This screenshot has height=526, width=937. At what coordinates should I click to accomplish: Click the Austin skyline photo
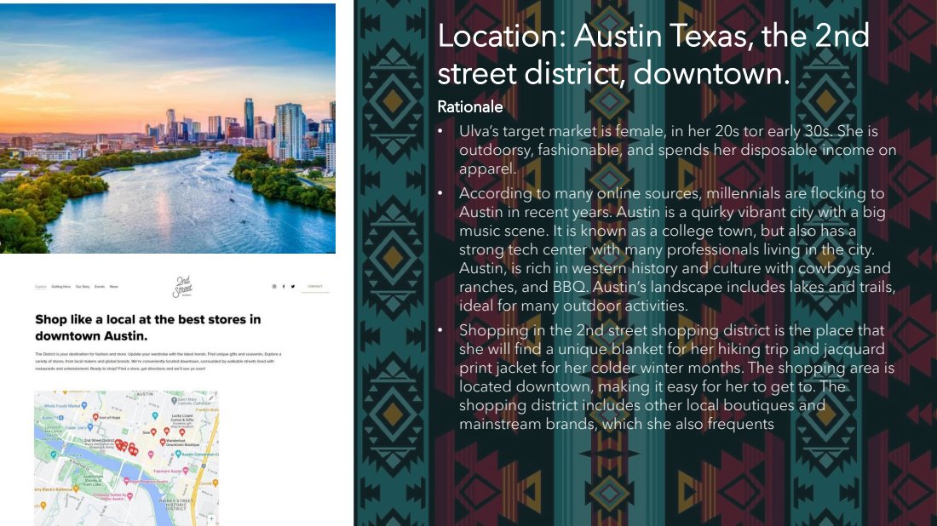(x=168, y=129)
